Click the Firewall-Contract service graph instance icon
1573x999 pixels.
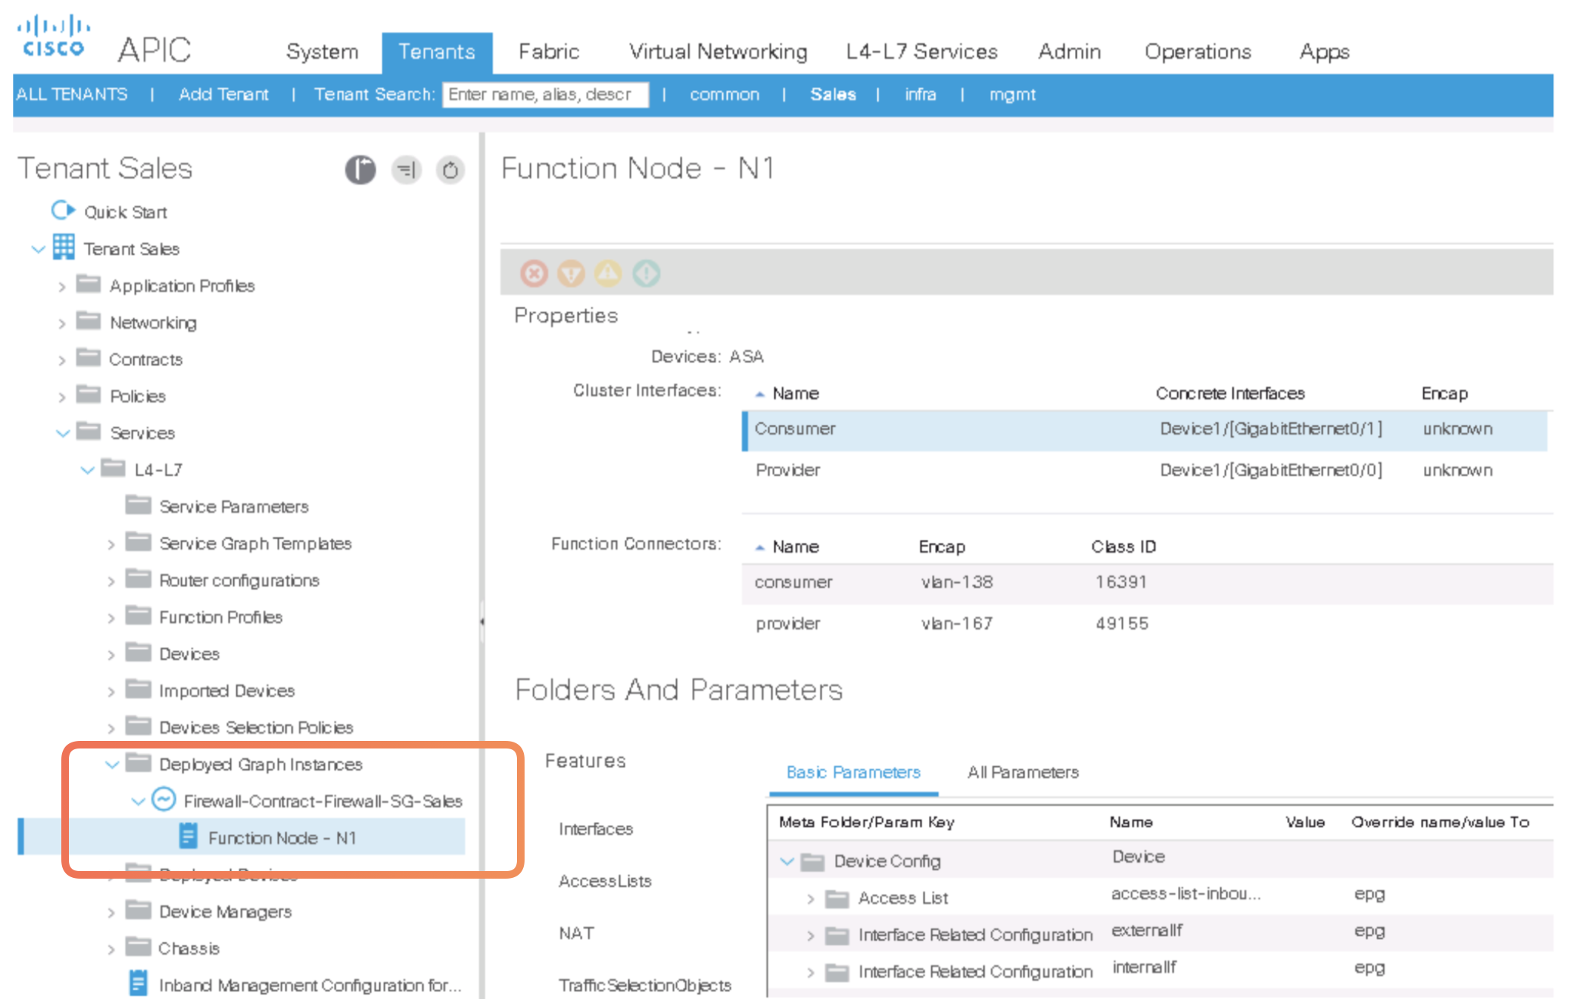(164, 800)
